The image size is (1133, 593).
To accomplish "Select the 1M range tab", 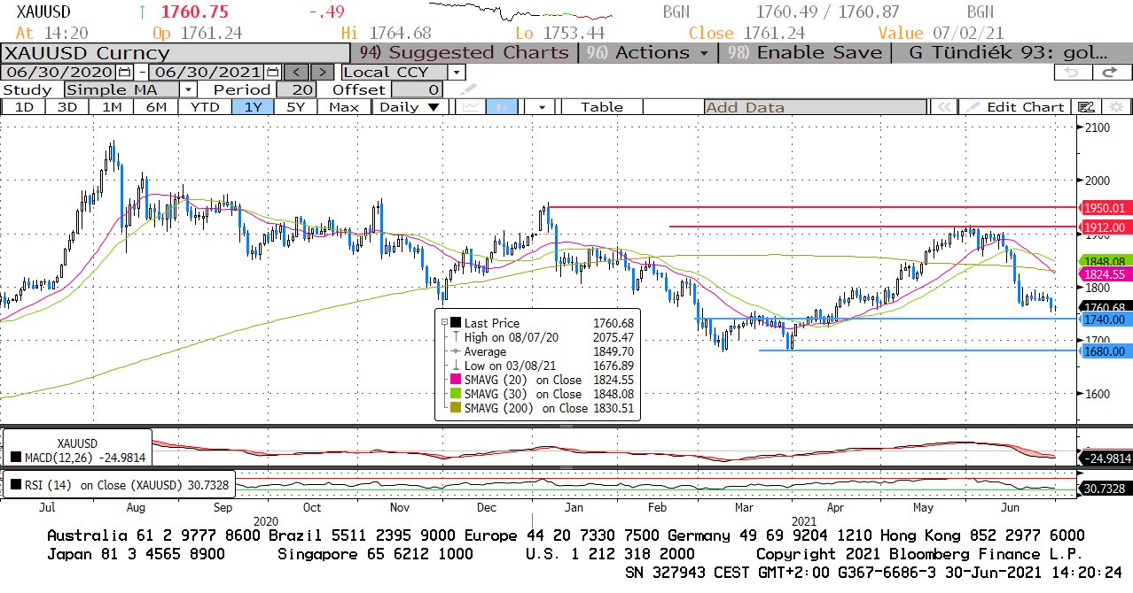I will click(x=112, y=107).
